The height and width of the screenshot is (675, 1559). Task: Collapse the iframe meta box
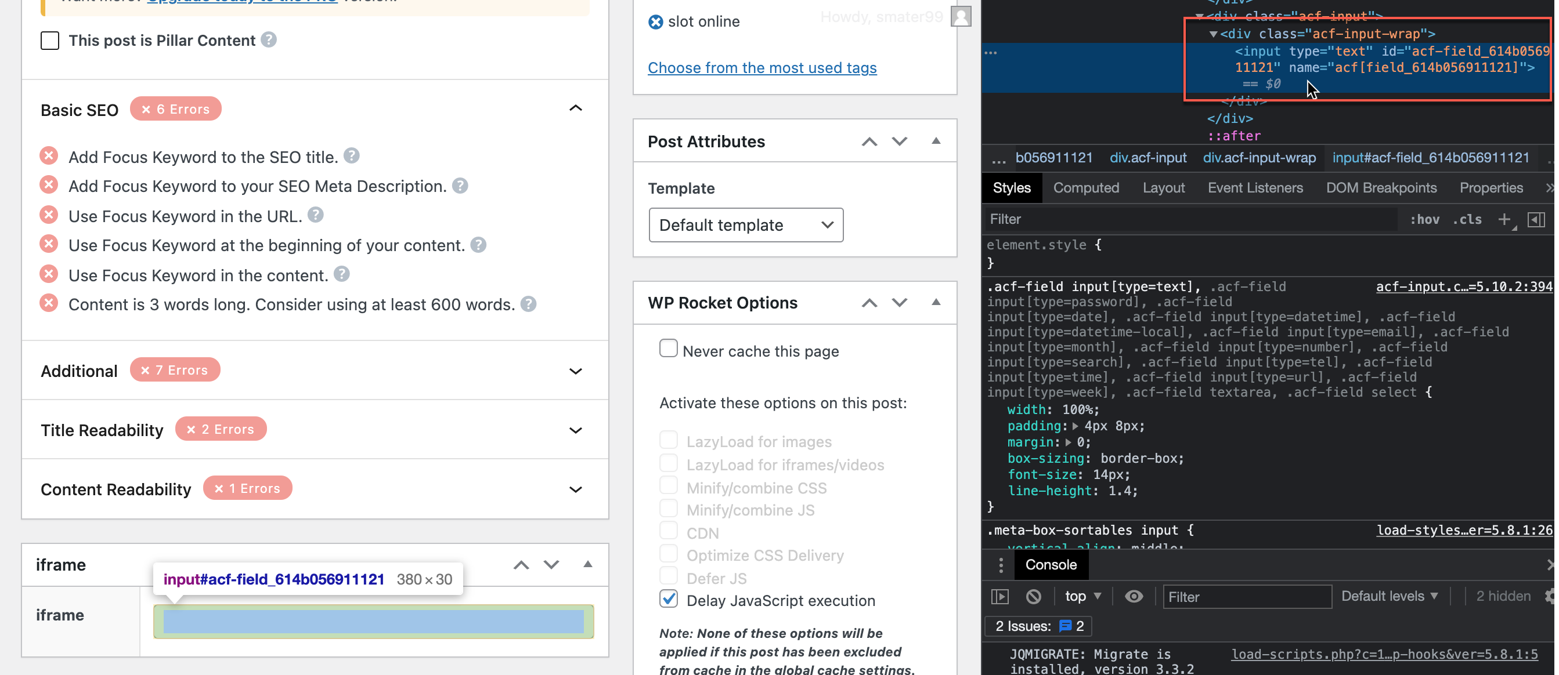point(587,564)
